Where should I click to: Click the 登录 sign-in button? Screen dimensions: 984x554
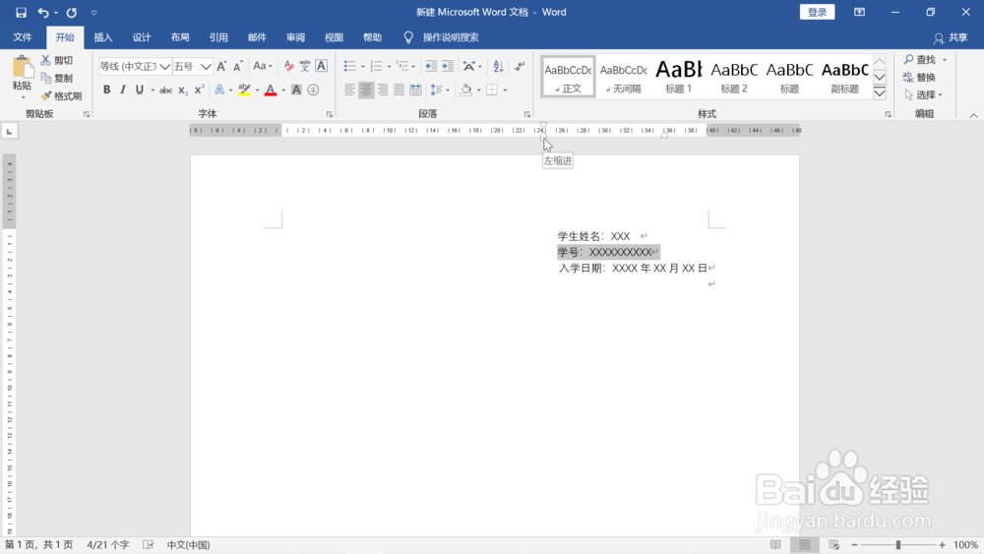[817, 12]
